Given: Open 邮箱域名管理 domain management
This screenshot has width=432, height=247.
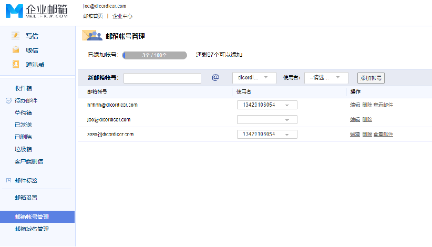Looking at the screenshot, I should (32, 229).
